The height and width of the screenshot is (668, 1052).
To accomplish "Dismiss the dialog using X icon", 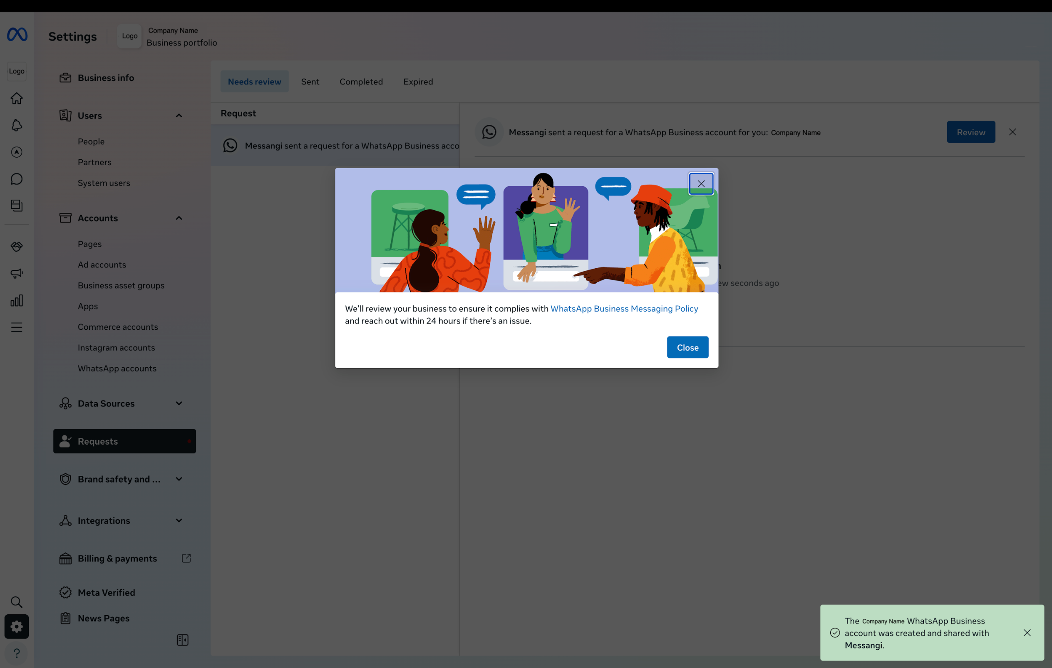I will click(x=701, y=184).
